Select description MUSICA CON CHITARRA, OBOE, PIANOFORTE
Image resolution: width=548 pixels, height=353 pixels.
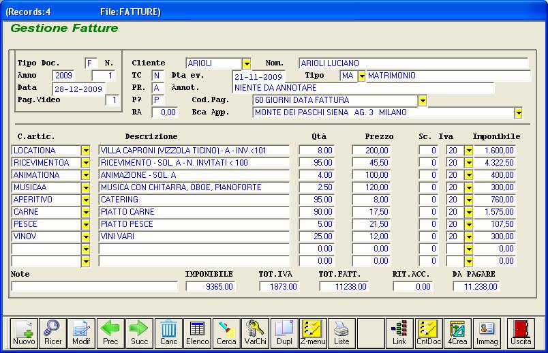[194, 187]
